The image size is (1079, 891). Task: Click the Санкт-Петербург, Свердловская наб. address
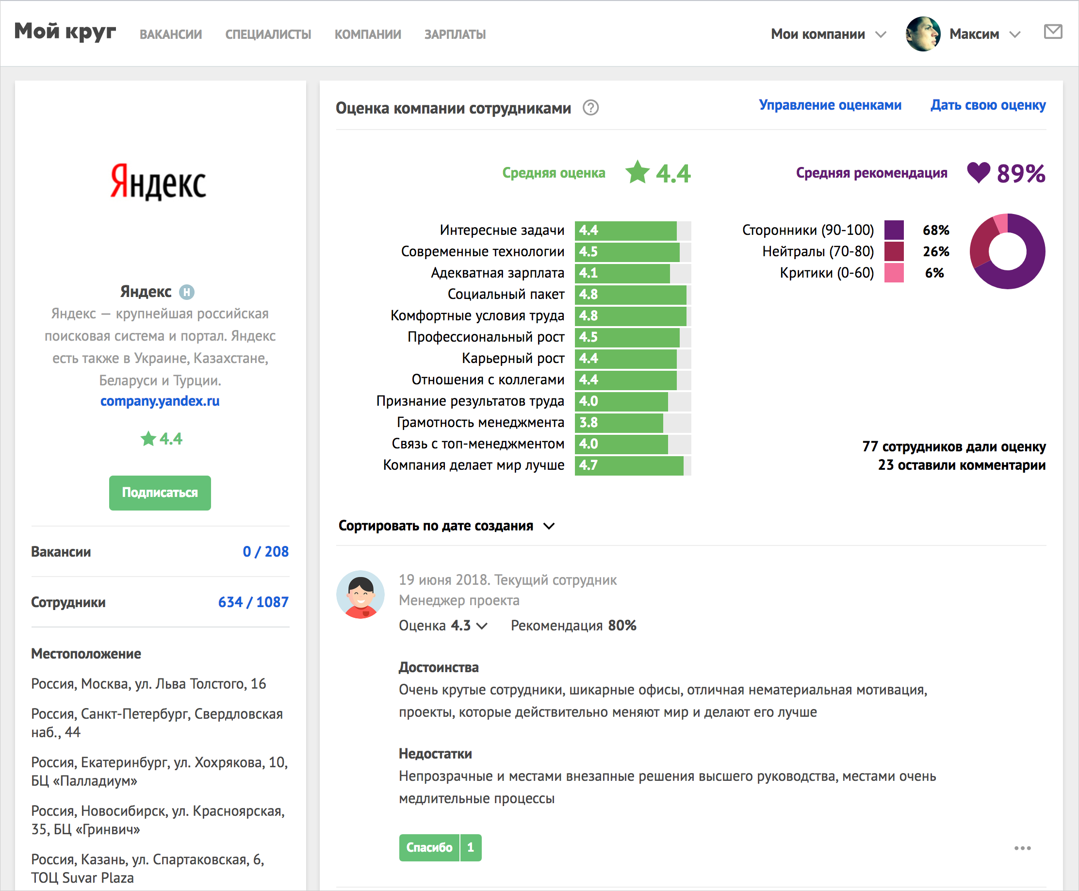coord(157,723)
